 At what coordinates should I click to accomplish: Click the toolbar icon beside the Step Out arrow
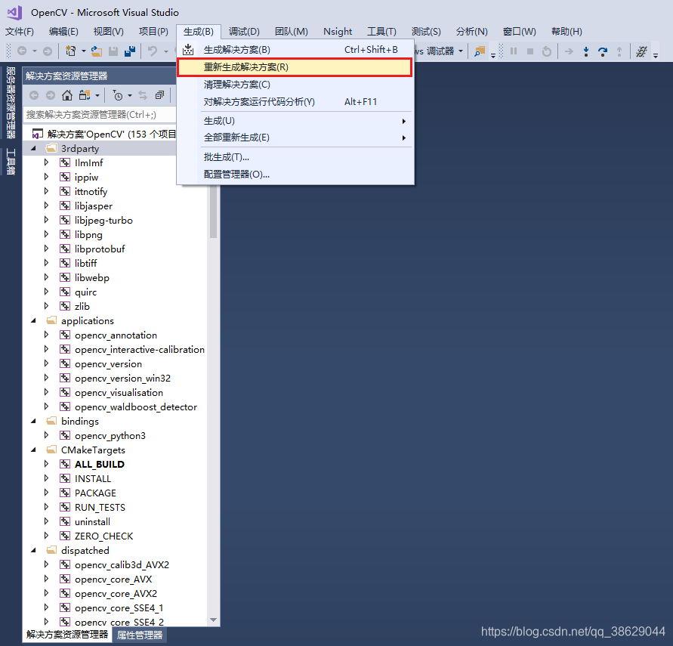click(642, 51)
